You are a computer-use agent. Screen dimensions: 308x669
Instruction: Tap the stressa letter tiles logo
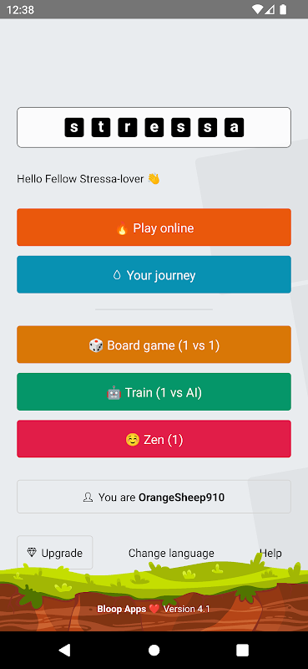154,128
